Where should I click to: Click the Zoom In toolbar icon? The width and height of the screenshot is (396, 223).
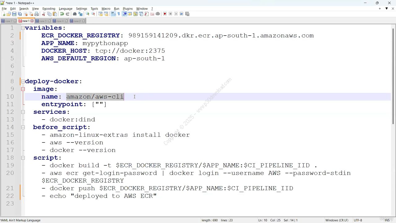pos(88,14)
